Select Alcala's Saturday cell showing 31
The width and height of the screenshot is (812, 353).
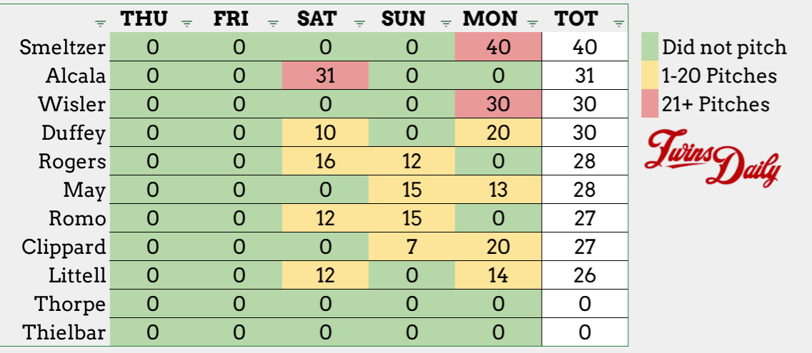click(x=325, y=76)
